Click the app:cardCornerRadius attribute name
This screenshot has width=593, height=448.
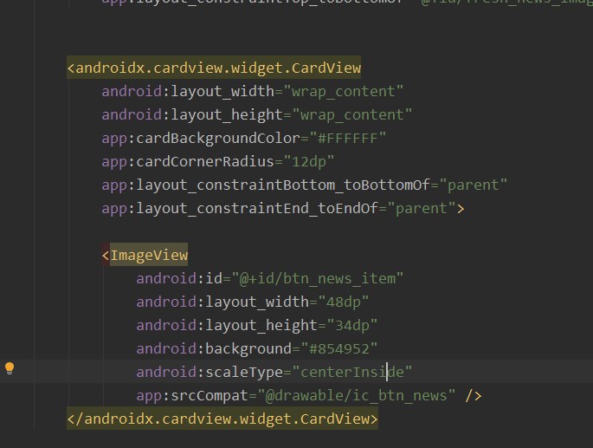tap(188, 162)
